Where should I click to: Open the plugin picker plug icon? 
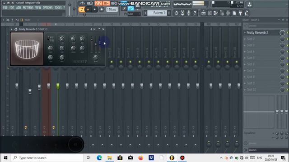(240, 13)
